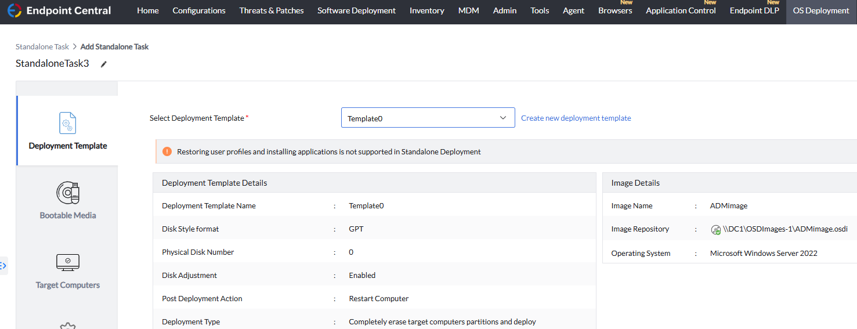
Task: Click the Operating System label
Action: 641,253
